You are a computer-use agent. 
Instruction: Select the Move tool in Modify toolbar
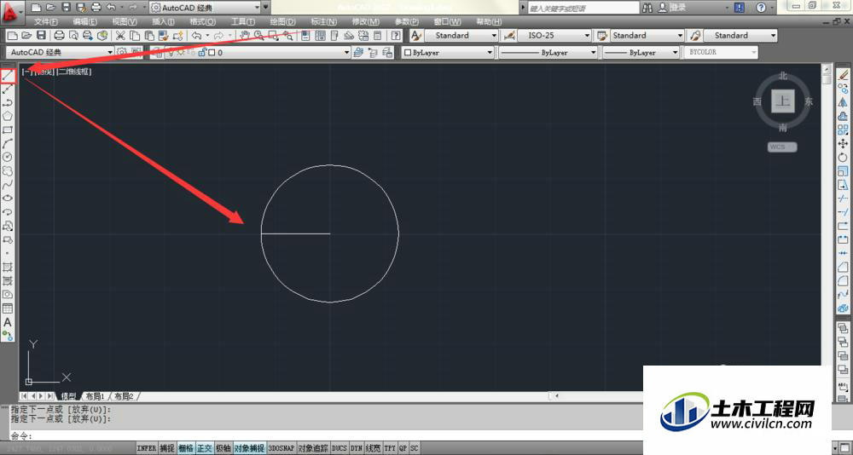point(843,143)
